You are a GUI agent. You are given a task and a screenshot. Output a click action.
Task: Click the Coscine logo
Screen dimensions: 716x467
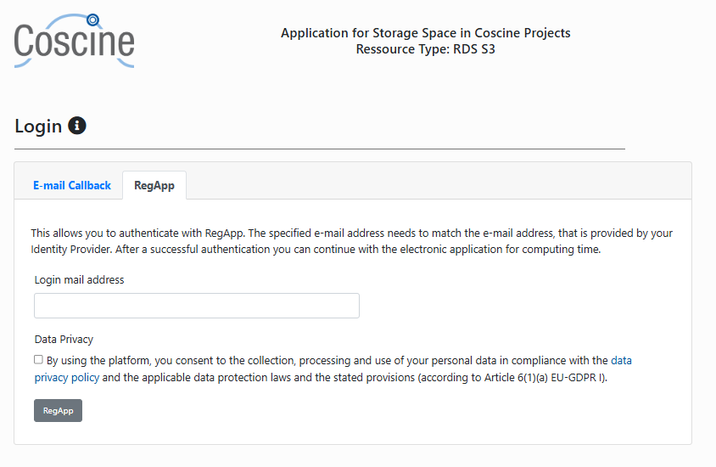click(x=75, y=41)
